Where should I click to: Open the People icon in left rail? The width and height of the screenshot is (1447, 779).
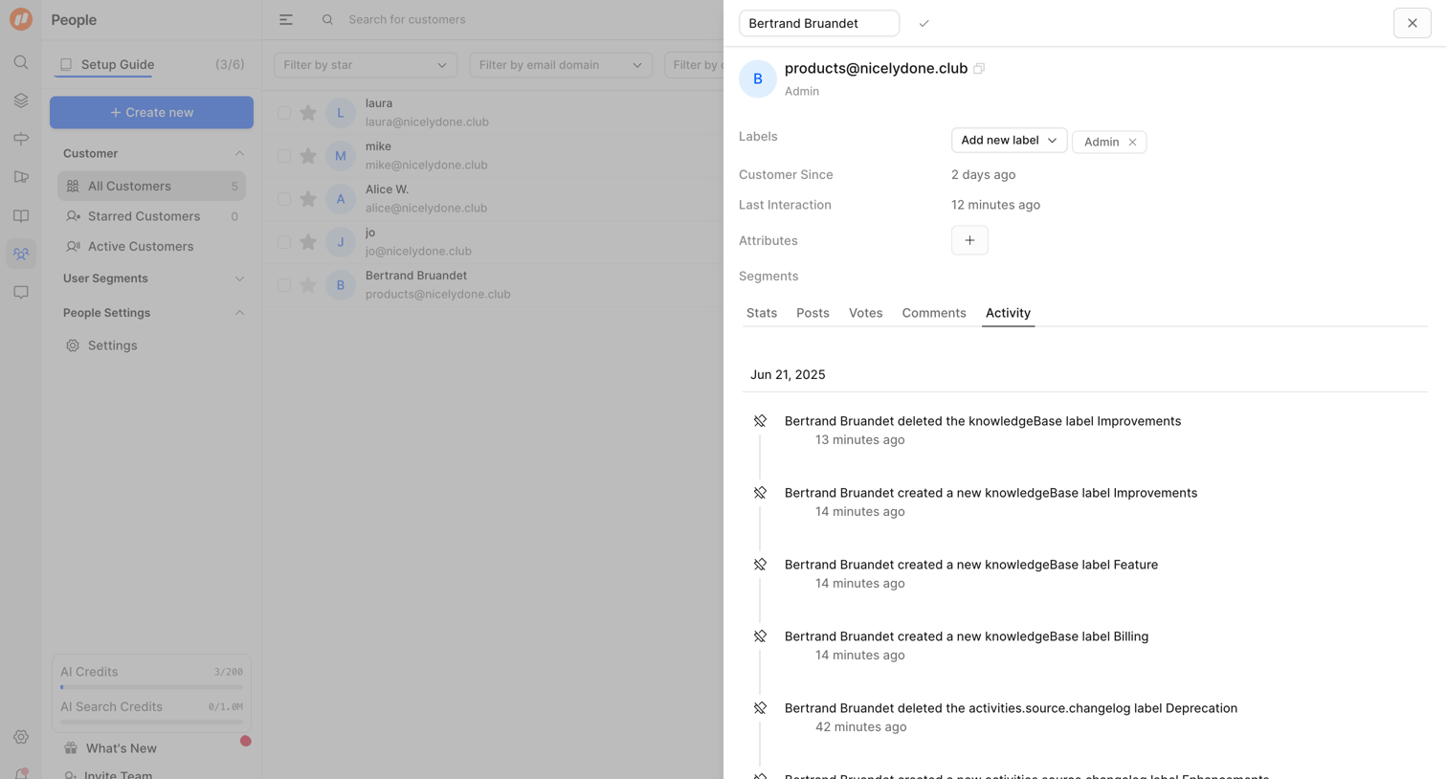point(21,254)
